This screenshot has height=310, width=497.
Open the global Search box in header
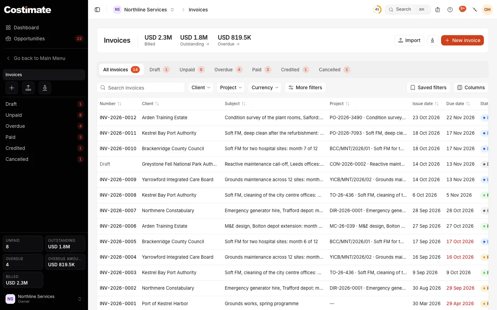click(408, 10)
